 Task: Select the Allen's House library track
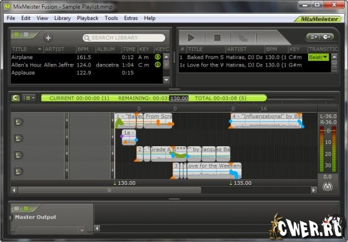pyautogui.click(x=86, y=65)
